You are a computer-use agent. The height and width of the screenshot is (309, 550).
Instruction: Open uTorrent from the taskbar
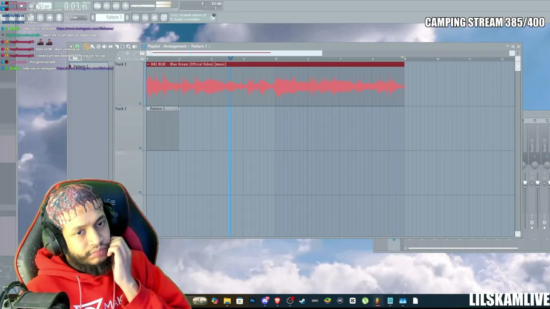(365, 301)
